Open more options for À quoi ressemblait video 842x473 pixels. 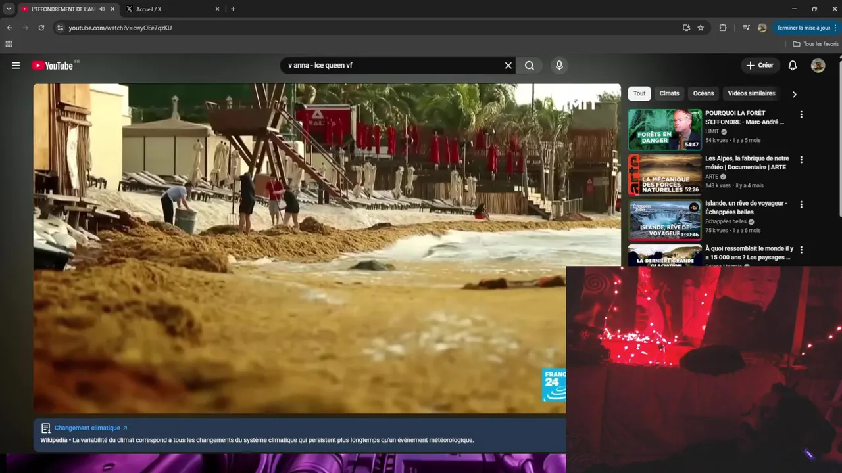coord(801,250)
